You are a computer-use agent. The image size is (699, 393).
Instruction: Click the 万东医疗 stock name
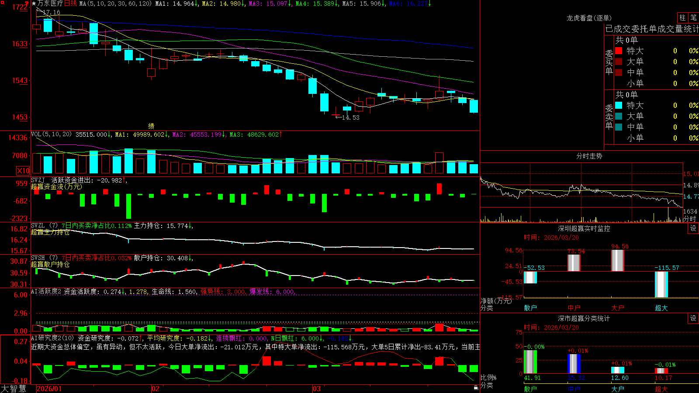tap(50, 3)
